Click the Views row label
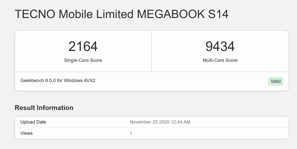 26,133
